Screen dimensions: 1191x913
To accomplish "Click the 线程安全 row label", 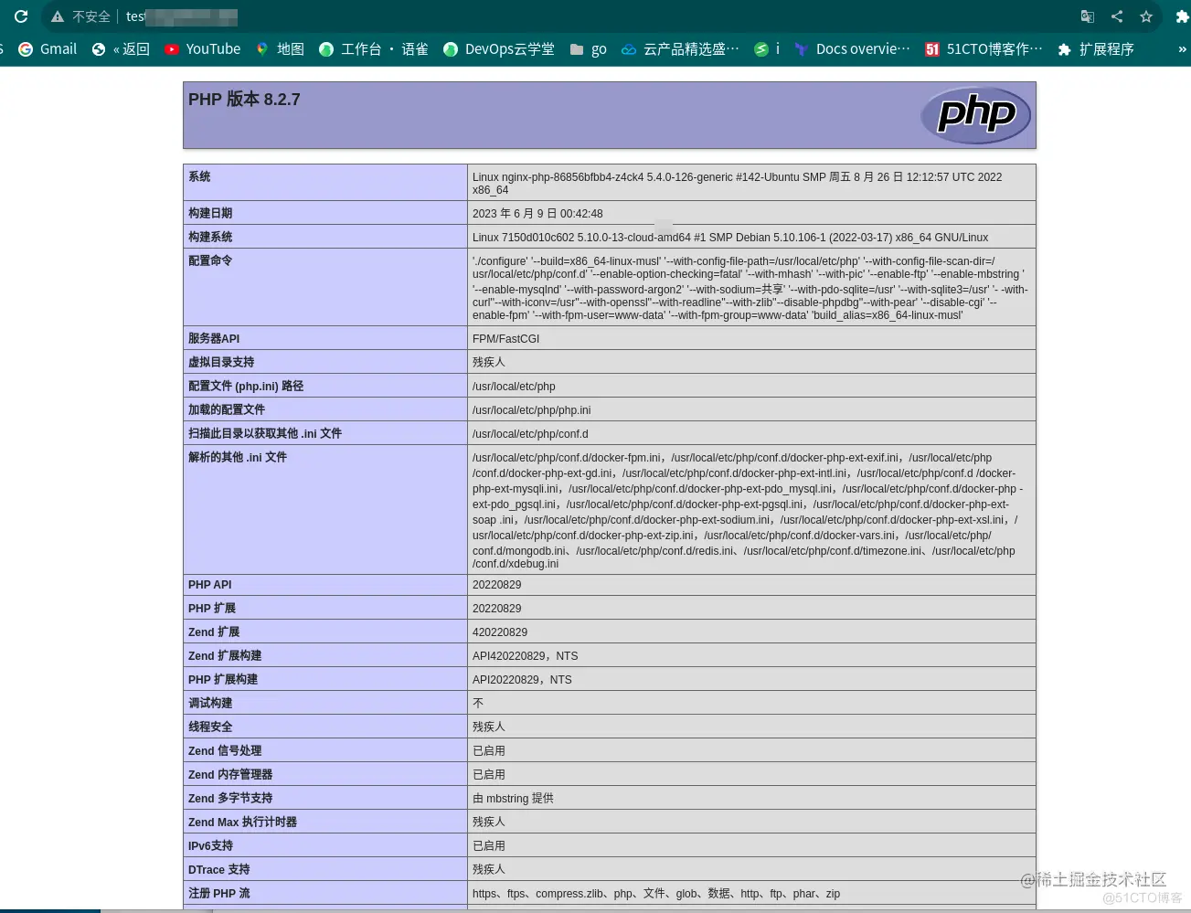I will point(210,727).
